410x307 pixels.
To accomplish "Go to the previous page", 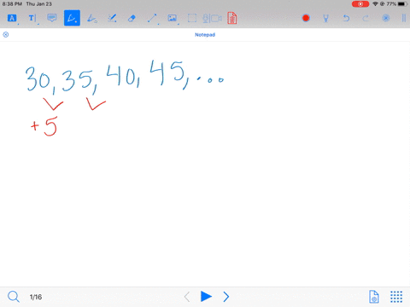I will point(187,297).
